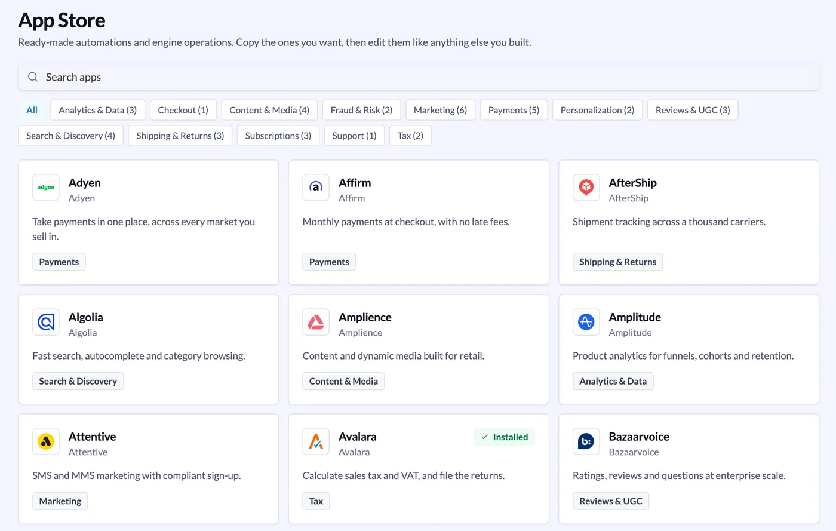Click the Payments tag on Affirm card
Image resolution: width=836 pixels, height=531 pixels.
point(329,262)
